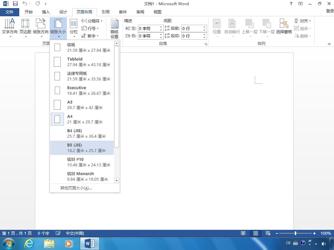The height and width of the screenshot is (250, 334).
Task: Click the Bring Forward (上移一层) icon
Action: click(250, 23)
